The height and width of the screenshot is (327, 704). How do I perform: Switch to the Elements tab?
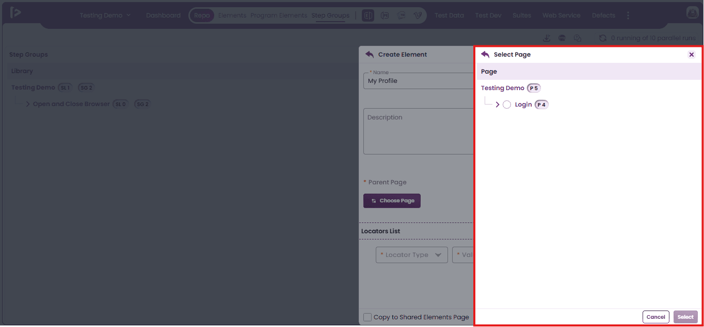point(232,15)
